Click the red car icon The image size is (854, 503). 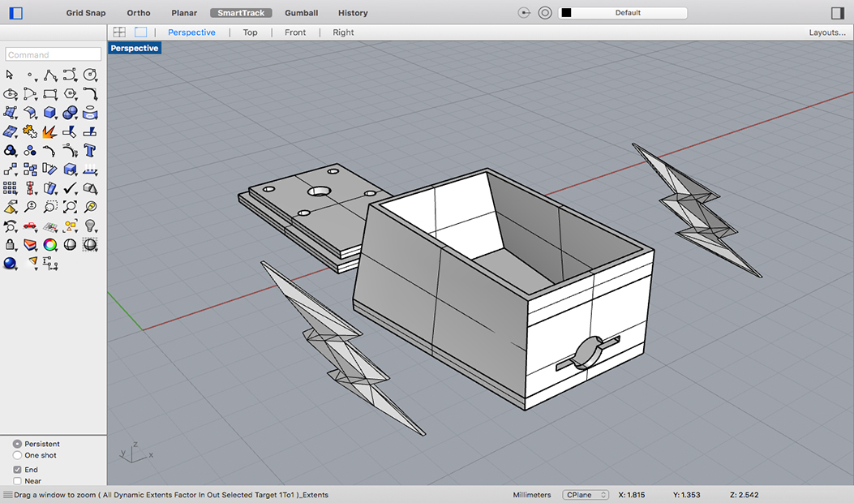pyautogui.click(x=30, y=226)
